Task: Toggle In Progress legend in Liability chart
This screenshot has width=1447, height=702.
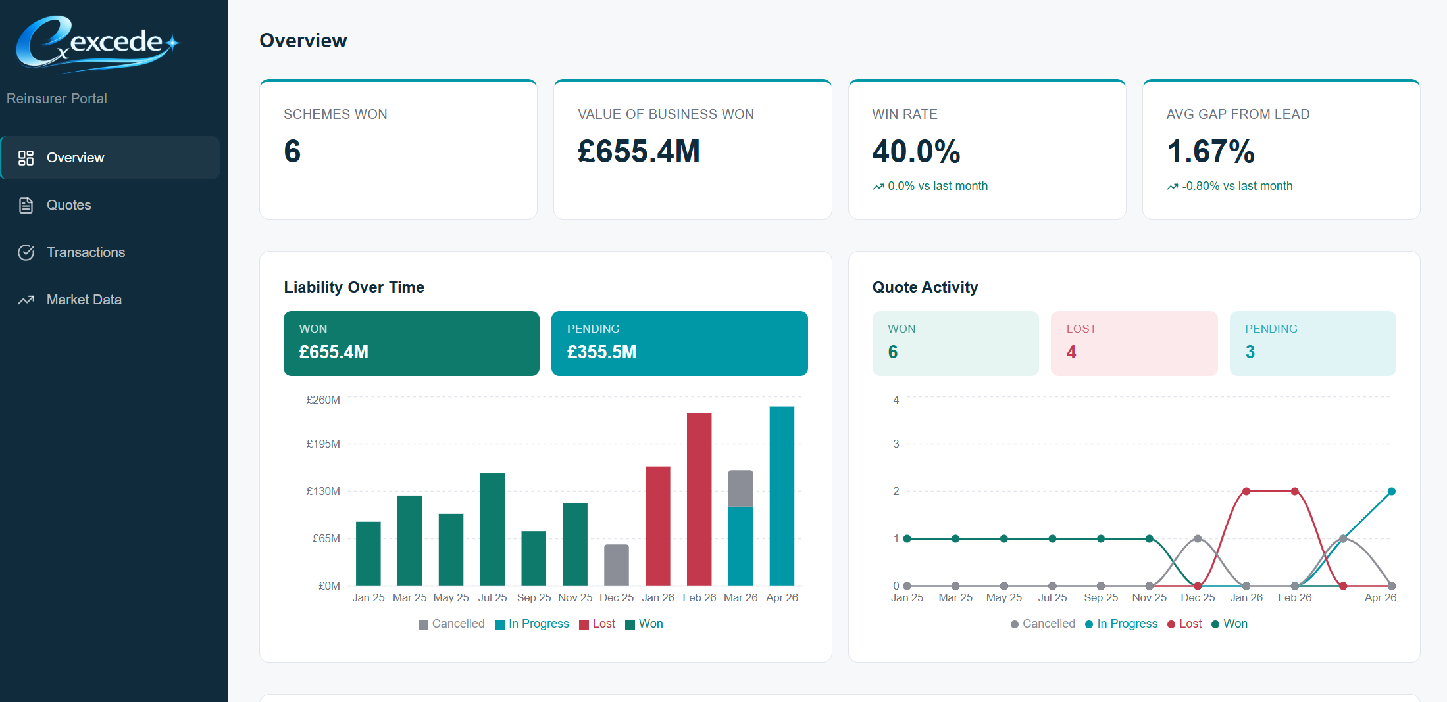Action: tap(532, 624)
